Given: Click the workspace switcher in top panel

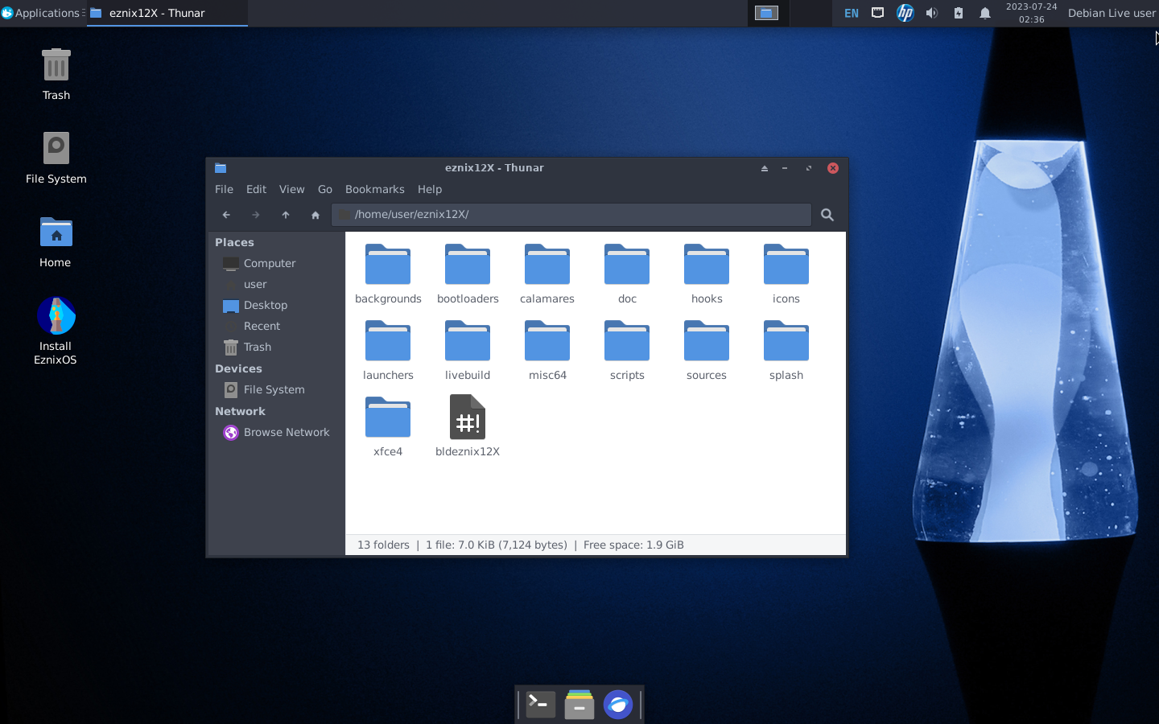Looking at the screenshot, I should tap(789, 13).
